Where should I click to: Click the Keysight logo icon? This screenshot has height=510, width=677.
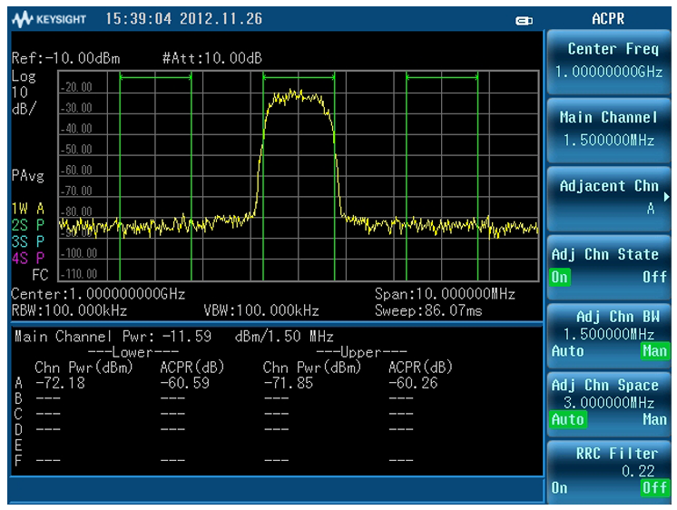coord(23,19)
